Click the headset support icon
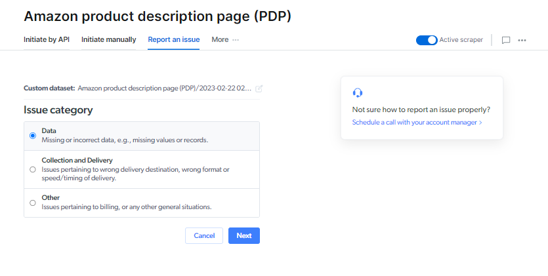 pyautogui.click(x=358, y=93)
